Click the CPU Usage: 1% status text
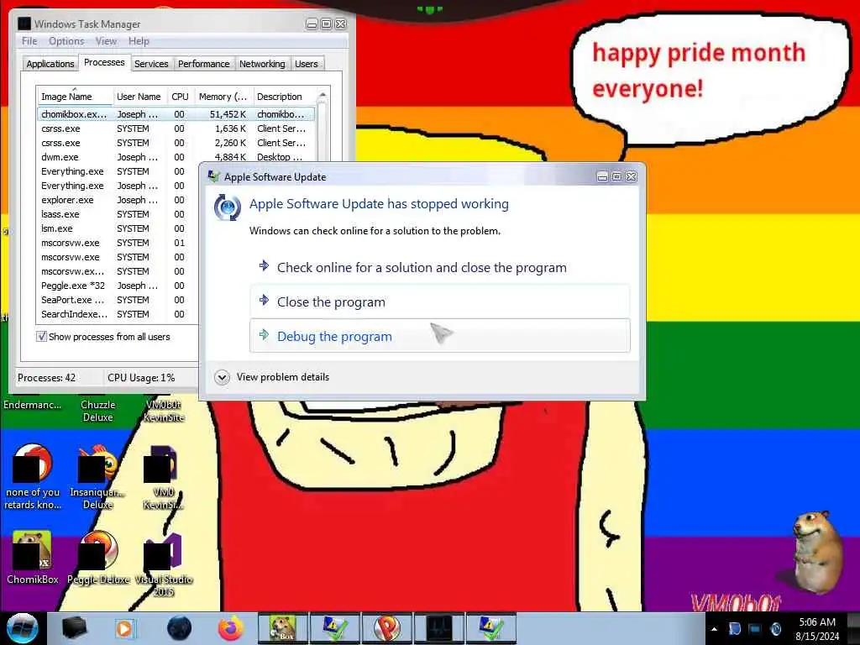The width and height of the screenshot is (860, 645). click(141, 378)
